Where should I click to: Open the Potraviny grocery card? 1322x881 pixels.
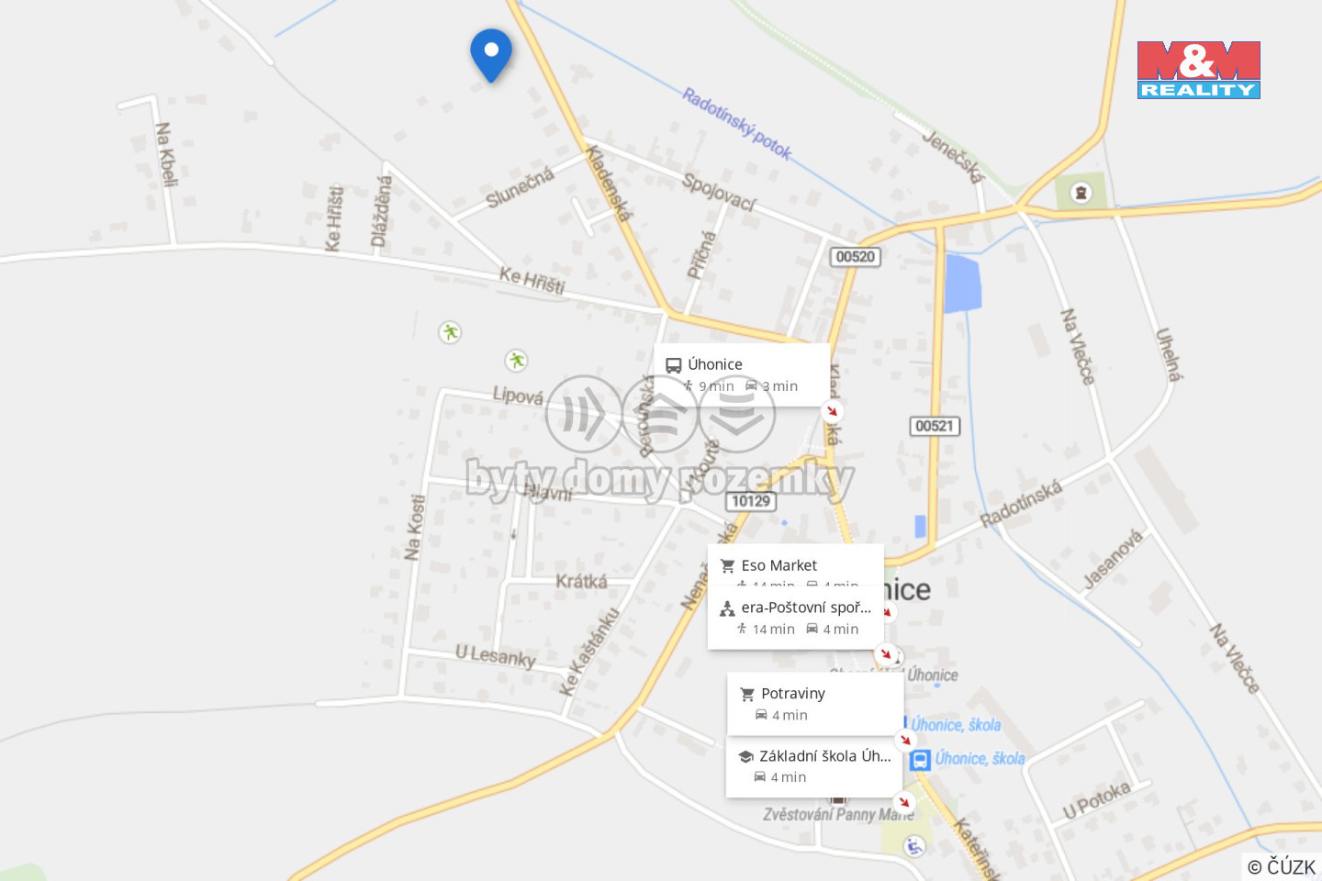[x=815, y=704]
